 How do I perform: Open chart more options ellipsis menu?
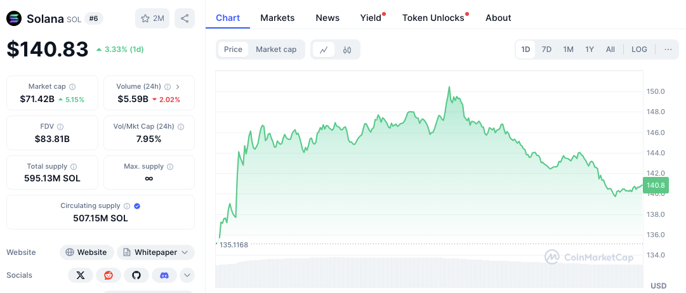[x=668, y=49]
